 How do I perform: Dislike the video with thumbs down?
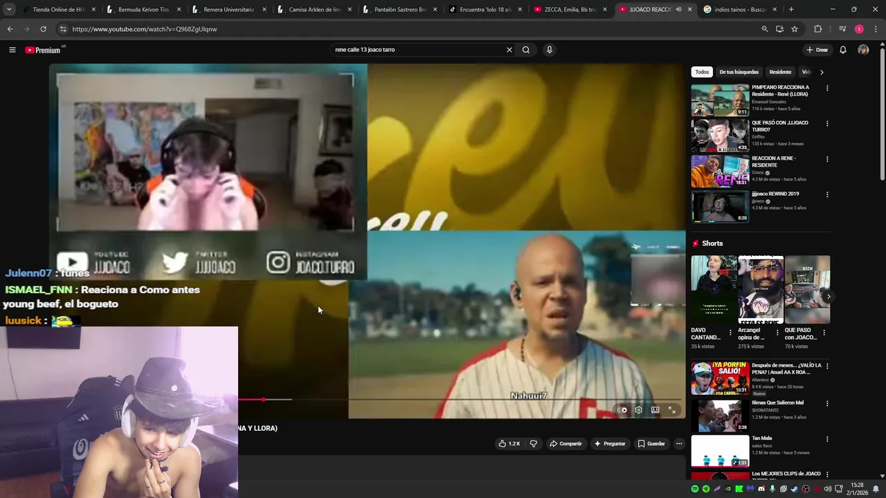533,443
